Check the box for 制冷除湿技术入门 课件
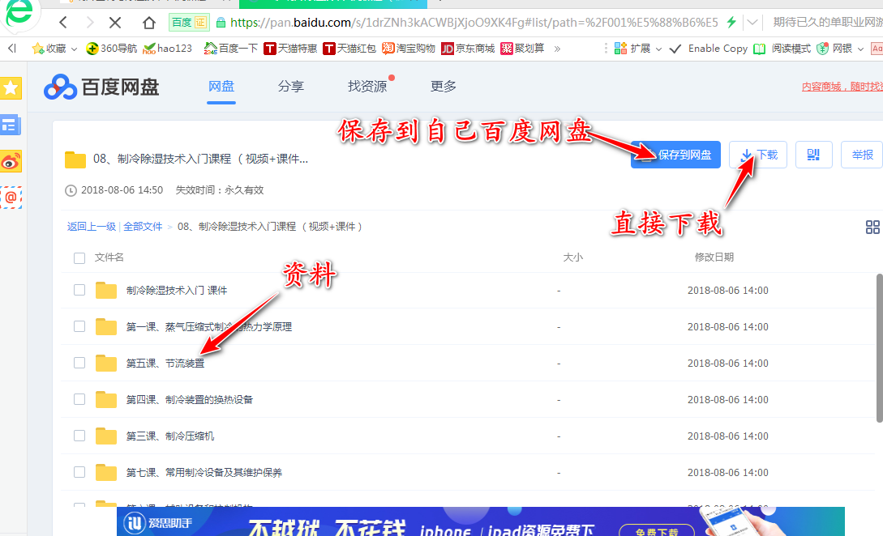The height and width of the screenshot is (536, 883). tap(79, 290)
